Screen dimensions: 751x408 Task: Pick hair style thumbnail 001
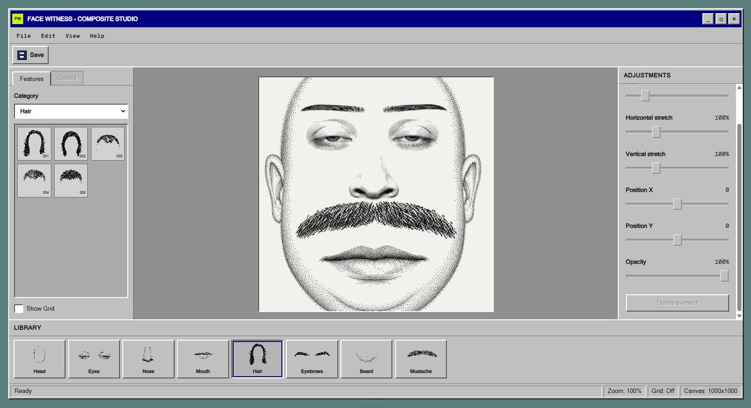coord(35,144)
